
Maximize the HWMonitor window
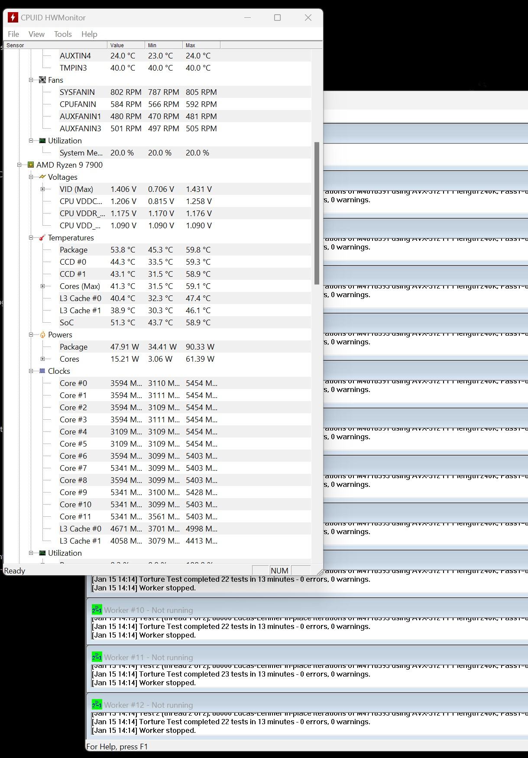(x=278, y=17)
